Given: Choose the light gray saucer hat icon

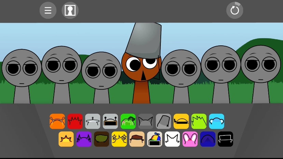Looking at the screenshot, I should pos(93,121).
